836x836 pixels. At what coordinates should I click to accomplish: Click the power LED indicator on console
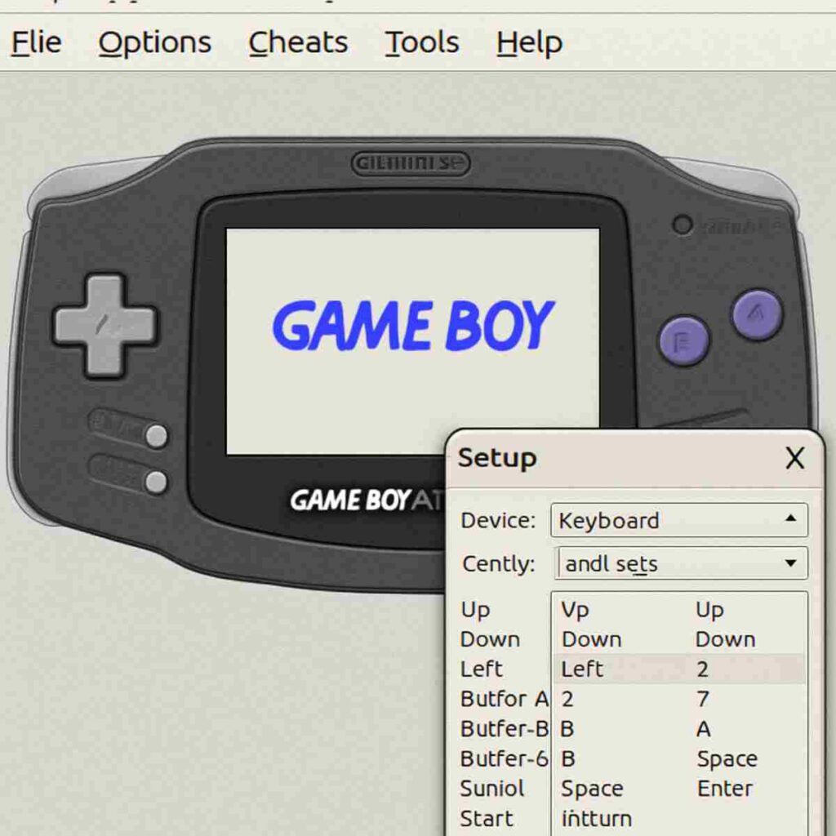pos(682,225)
